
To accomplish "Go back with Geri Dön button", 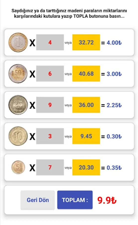I will click(38, 200).
